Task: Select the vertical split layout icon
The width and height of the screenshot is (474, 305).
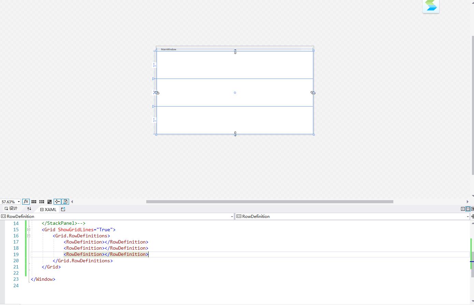Action: point(463,209)
